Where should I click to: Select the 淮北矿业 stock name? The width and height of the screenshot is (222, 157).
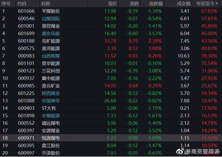click(51, 86)
